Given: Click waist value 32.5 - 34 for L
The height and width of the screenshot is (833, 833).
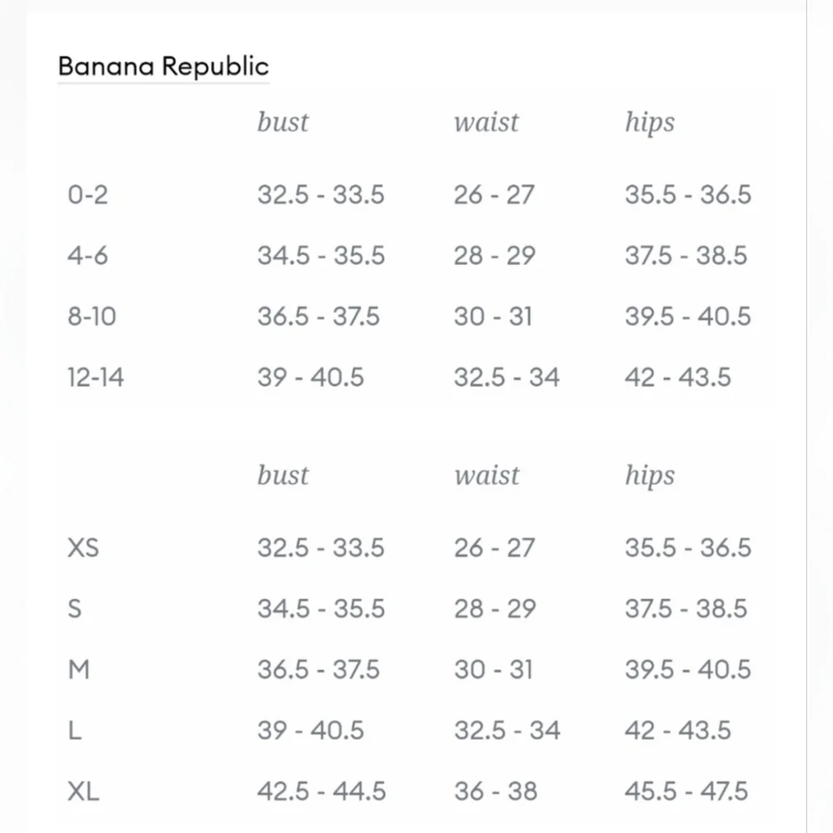Looking at the screenshot, I should pyautogui.click(x=506, y=731).
